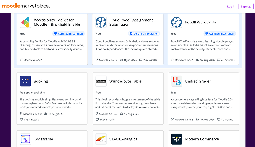This screenshot has height=147, width=255.
Task: Open the Unified Grader title
Action: 198,81
